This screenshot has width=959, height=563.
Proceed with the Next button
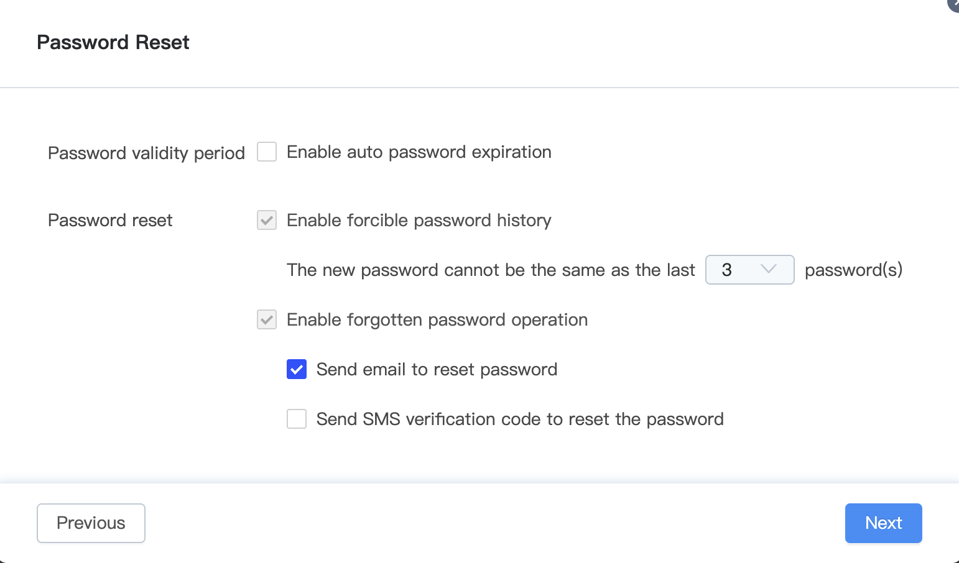tap(883, 523)
